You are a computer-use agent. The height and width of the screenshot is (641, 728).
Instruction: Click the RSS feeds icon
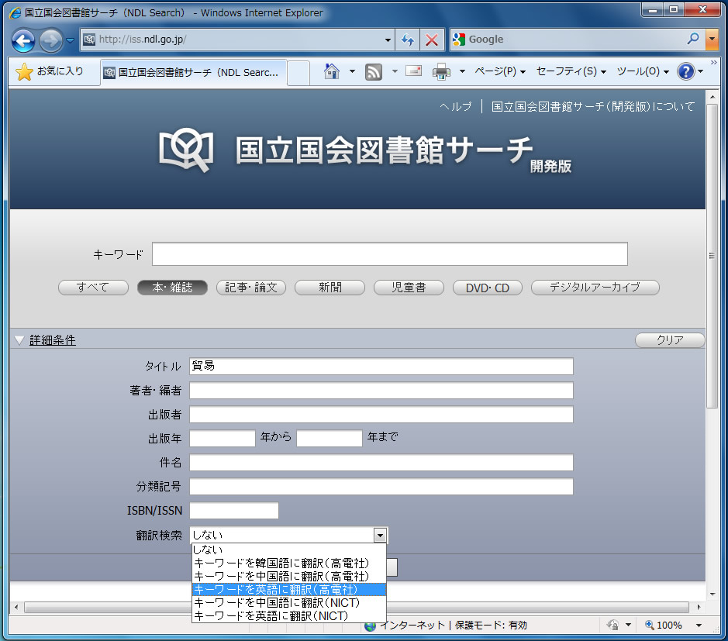374,71
